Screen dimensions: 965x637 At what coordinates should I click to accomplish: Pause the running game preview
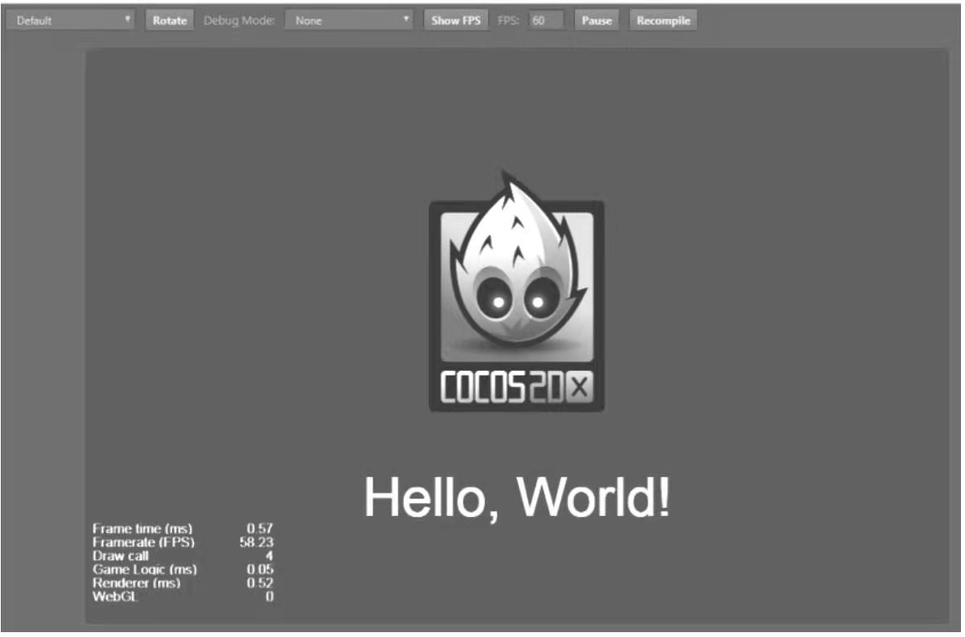coord(597,20)
